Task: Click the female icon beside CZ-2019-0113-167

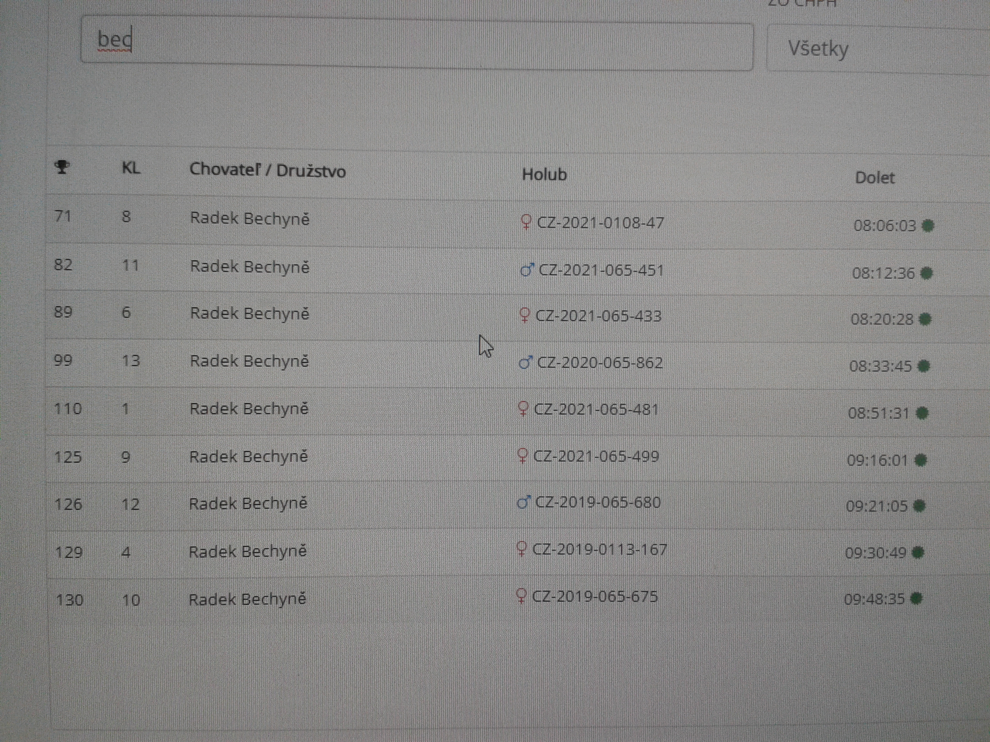Action: pos(521,549)
